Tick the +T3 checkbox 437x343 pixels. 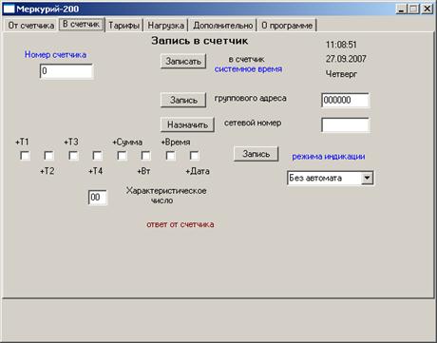pyautogui.click(x=73, y=156)
